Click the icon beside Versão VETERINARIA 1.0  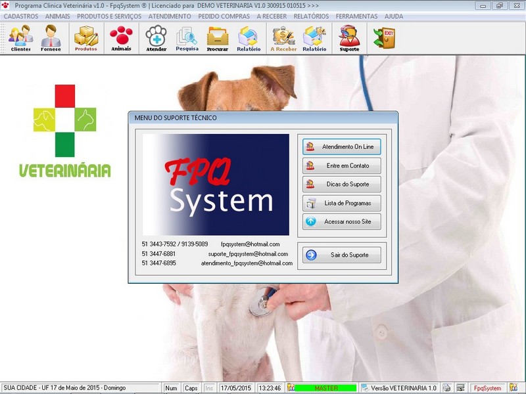tap(366, 388)
